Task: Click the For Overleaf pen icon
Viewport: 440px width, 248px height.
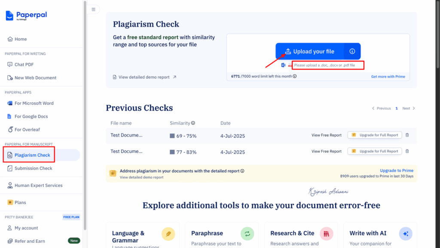Action: 10,129
